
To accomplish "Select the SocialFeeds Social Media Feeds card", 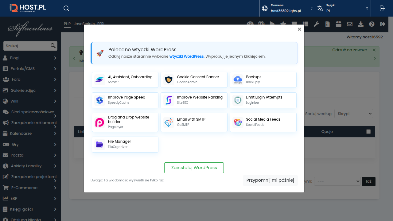I will click(x=263, y=122).
